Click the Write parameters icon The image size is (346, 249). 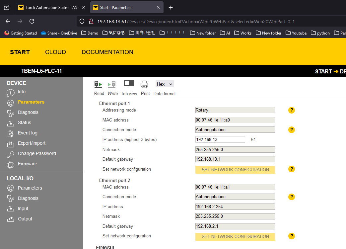112,84
